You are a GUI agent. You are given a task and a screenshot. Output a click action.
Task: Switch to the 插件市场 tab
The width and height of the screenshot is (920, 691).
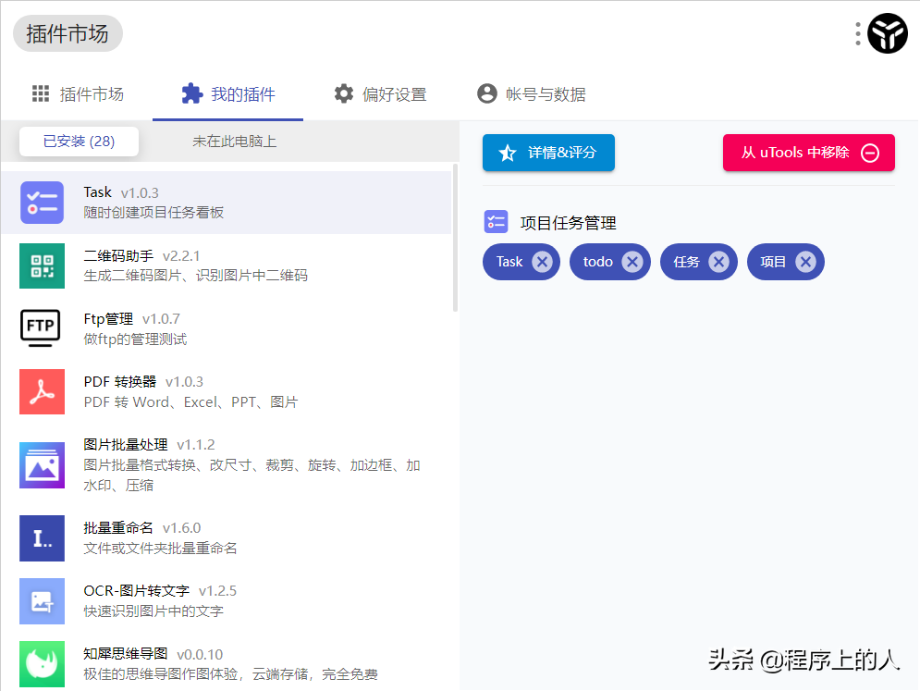pyautogui.click(x=78, y=94)
